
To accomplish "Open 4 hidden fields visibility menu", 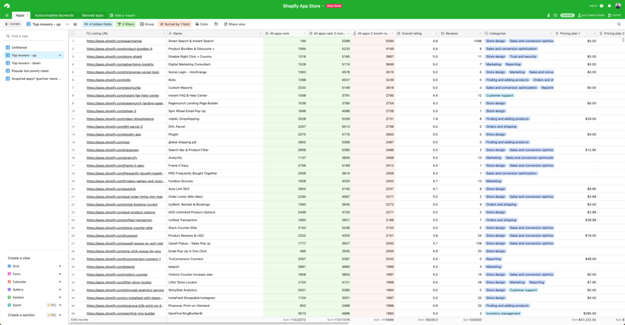I will (x=98, y=24).
